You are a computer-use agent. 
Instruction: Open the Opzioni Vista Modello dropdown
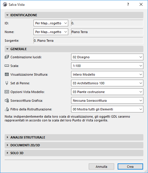(x=107, y=92)
